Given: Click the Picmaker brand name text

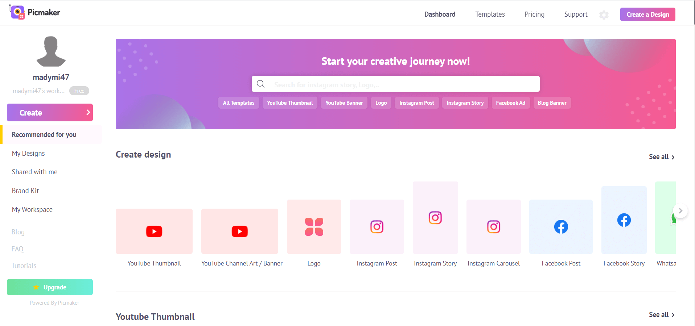Looking at the screenshot, I should tap(44, 12).
